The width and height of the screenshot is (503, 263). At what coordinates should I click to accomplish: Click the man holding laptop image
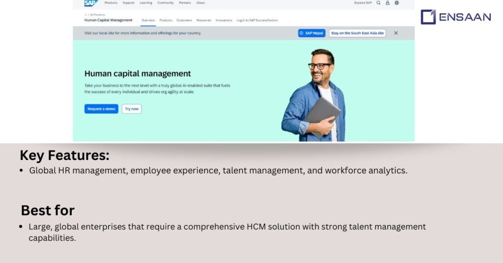[314, 95]
